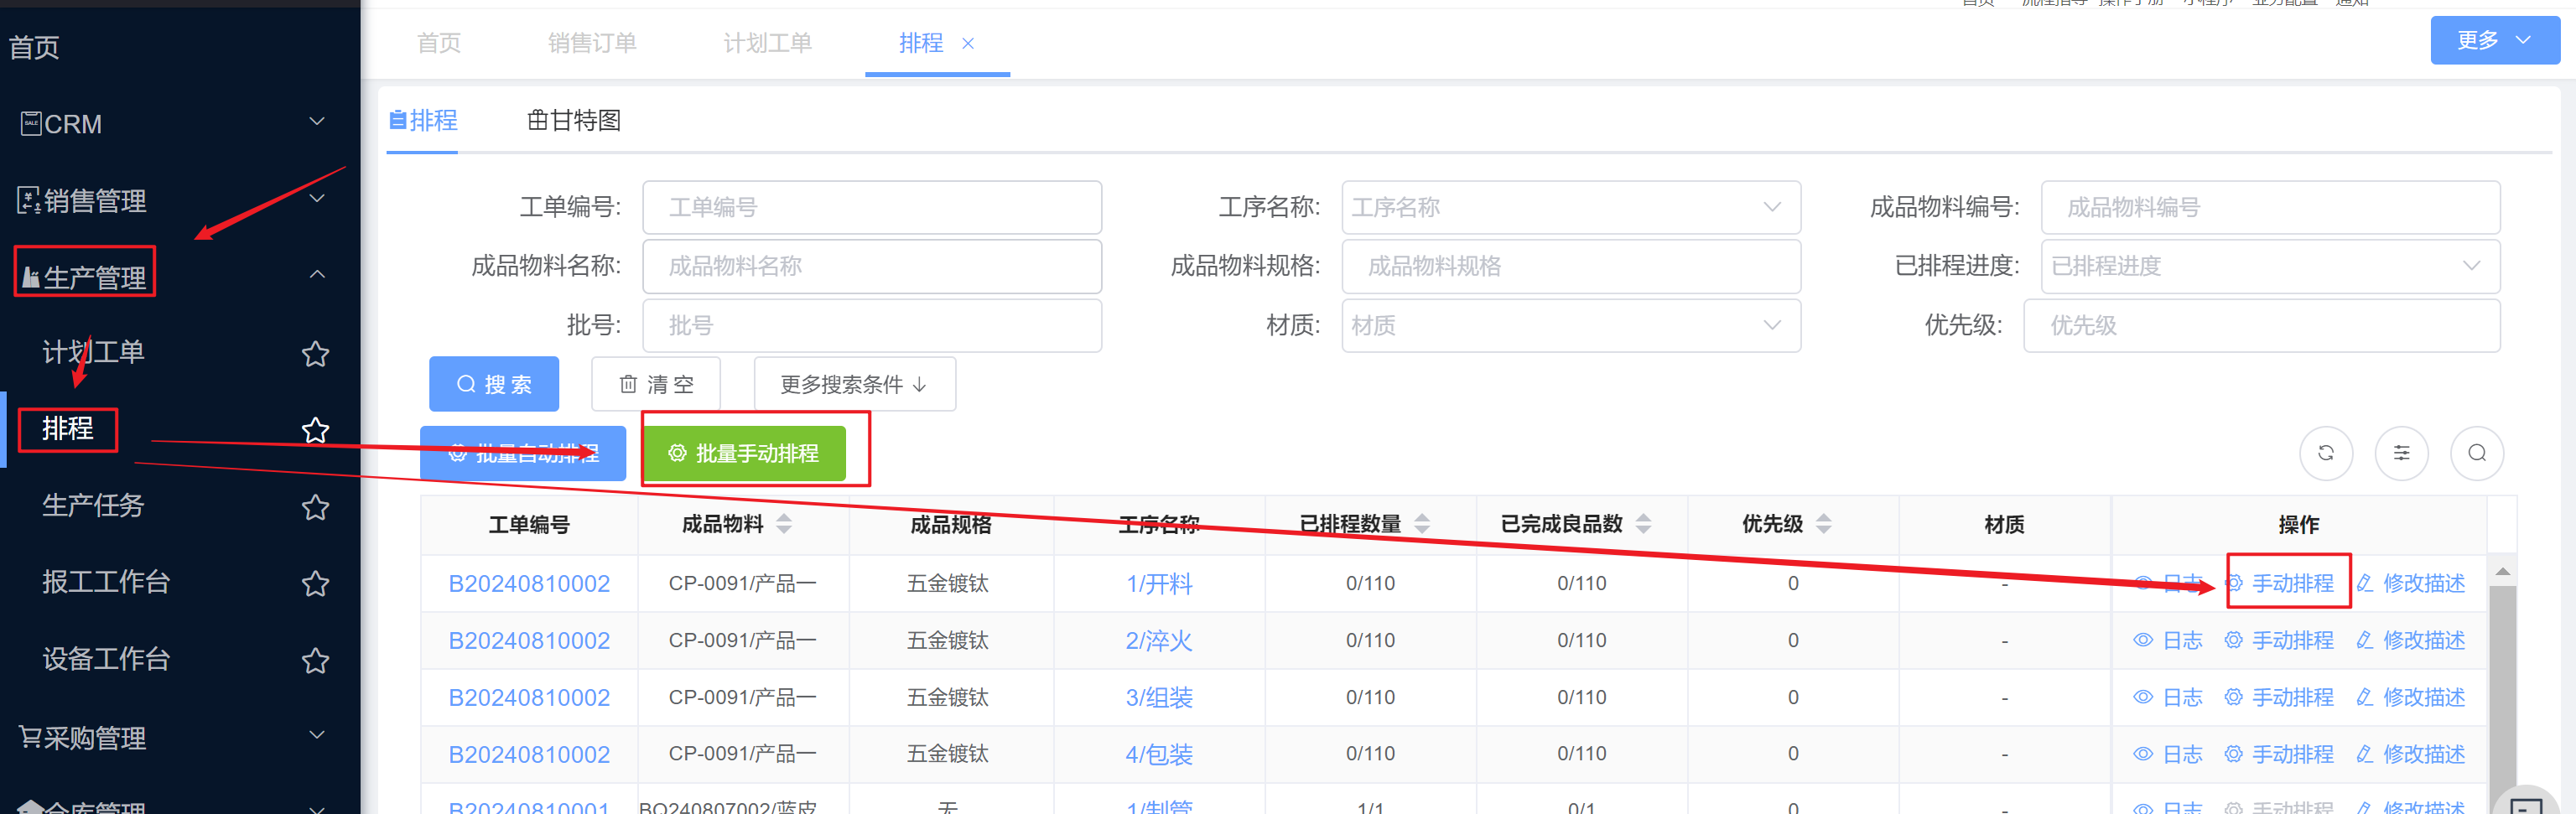Click the 批量自动排程 button
This screenshot has width=2576, height=814.
523,453
